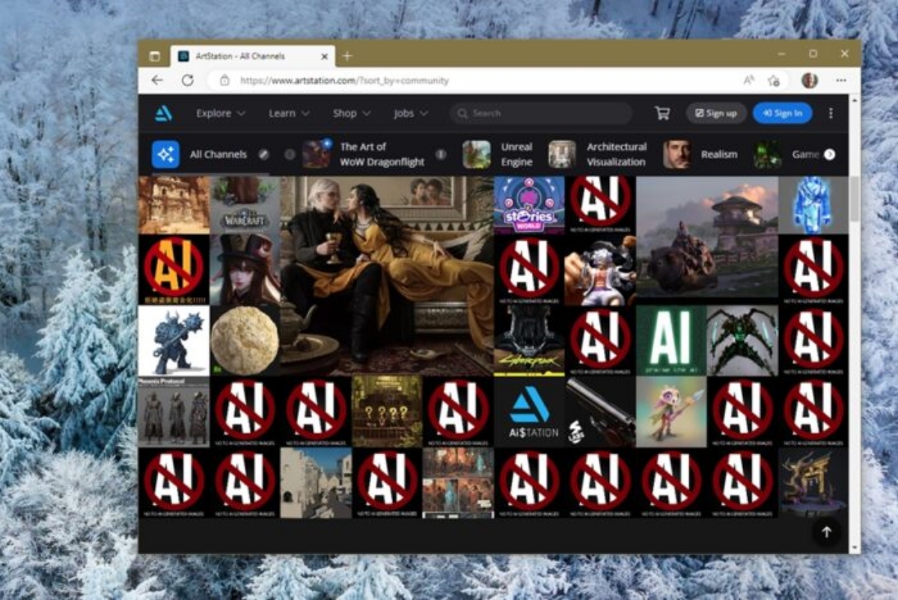Open the desert temple facade thumbnail

(x=174, y=205)
